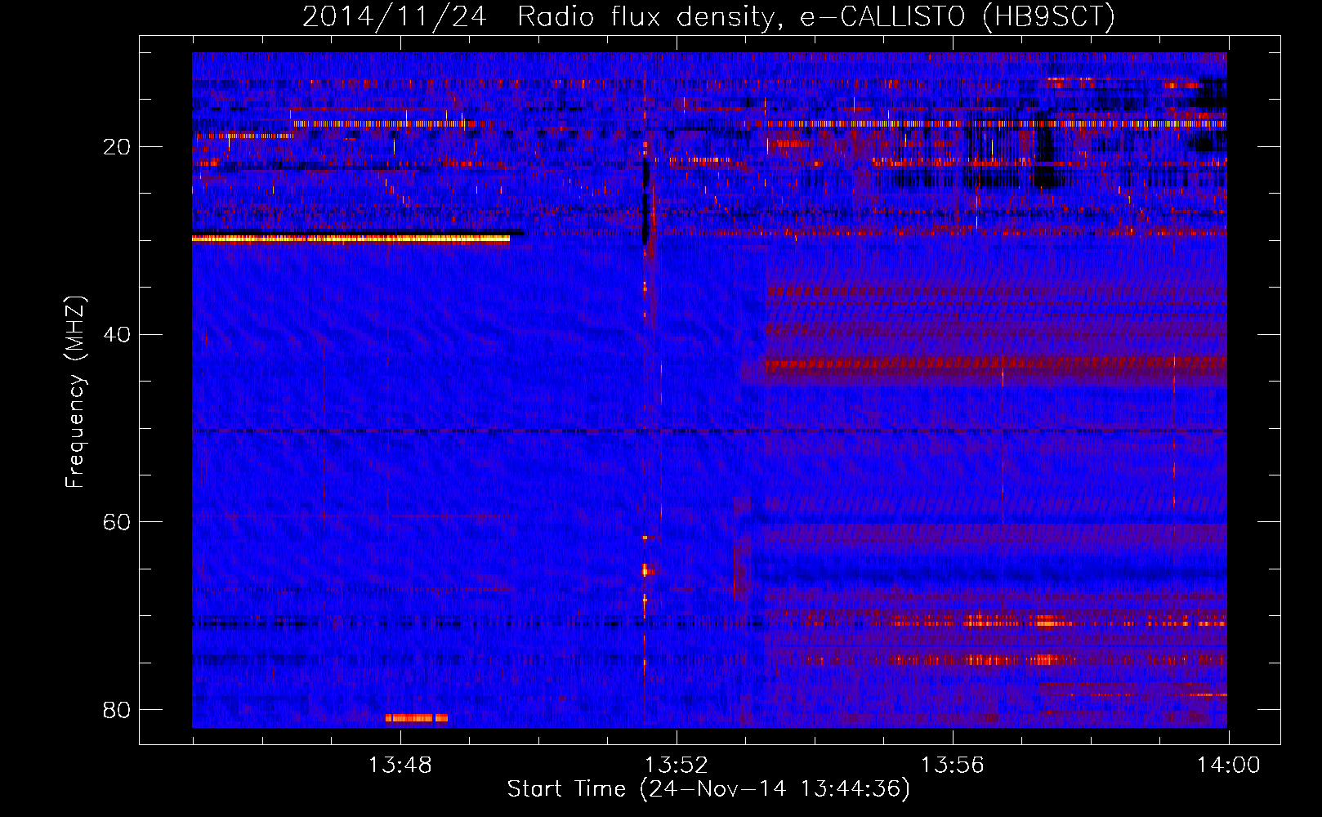Click the 80 MHz tick label
Viewport: 1322px width, 817px height.
tap(117, 709)
